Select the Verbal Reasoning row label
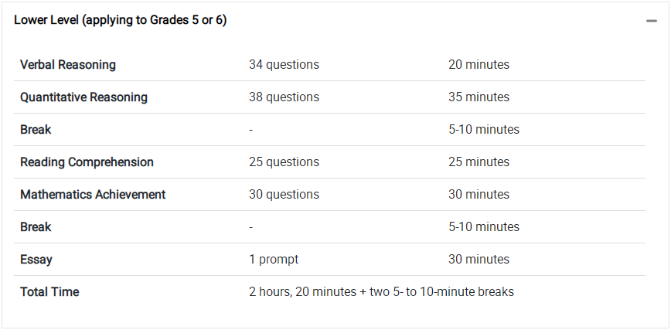671x330 pixels. pyautogui.click(x=68, y=65)
